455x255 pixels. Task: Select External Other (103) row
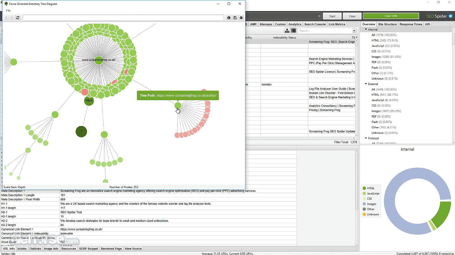(384, 127)
